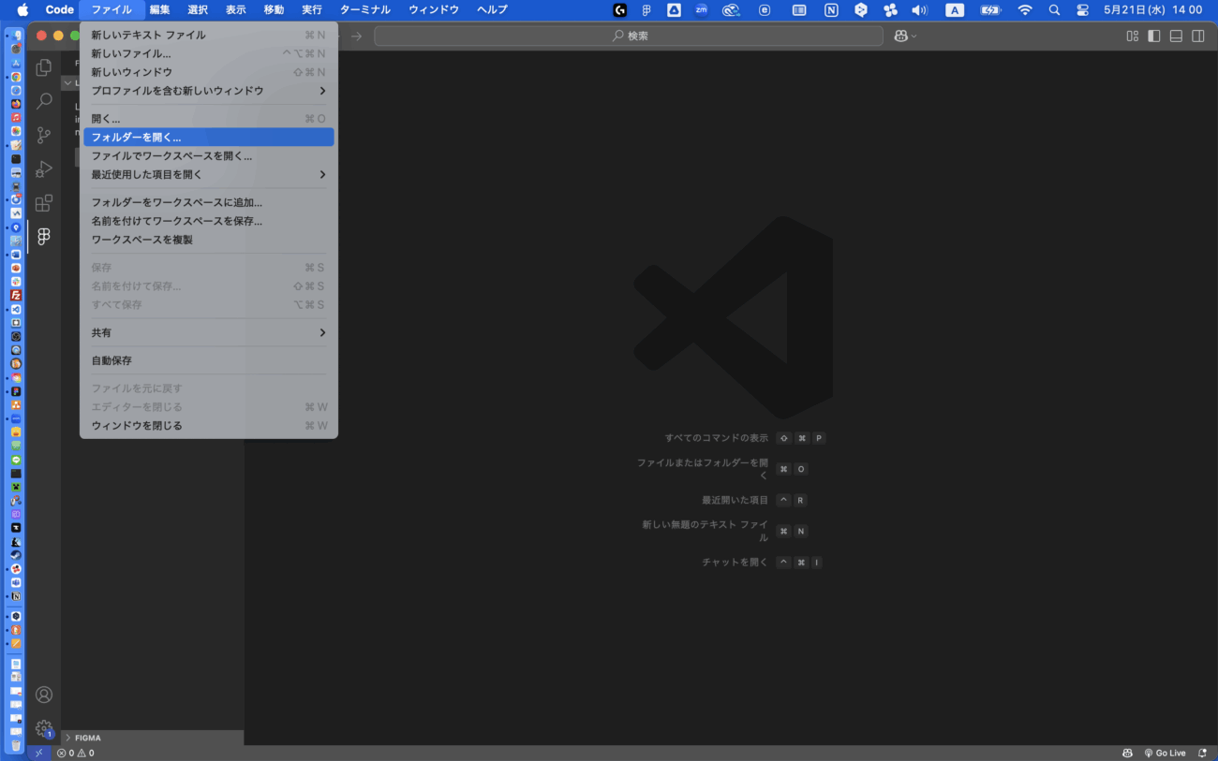Toggle the bottom panel layout button

1175,36
